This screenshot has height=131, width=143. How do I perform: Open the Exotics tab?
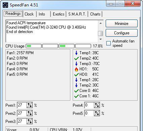59,14
